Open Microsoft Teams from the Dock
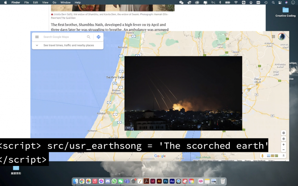This screenshot has height=186, width=298. [x=127, y=181]
